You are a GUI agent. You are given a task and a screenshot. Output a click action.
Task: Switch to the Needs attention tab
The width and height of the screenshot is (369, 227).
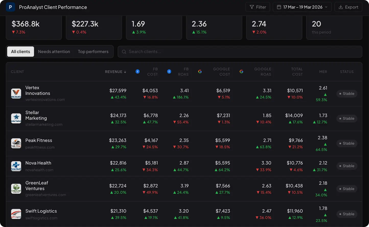click(x=54, y=52)
